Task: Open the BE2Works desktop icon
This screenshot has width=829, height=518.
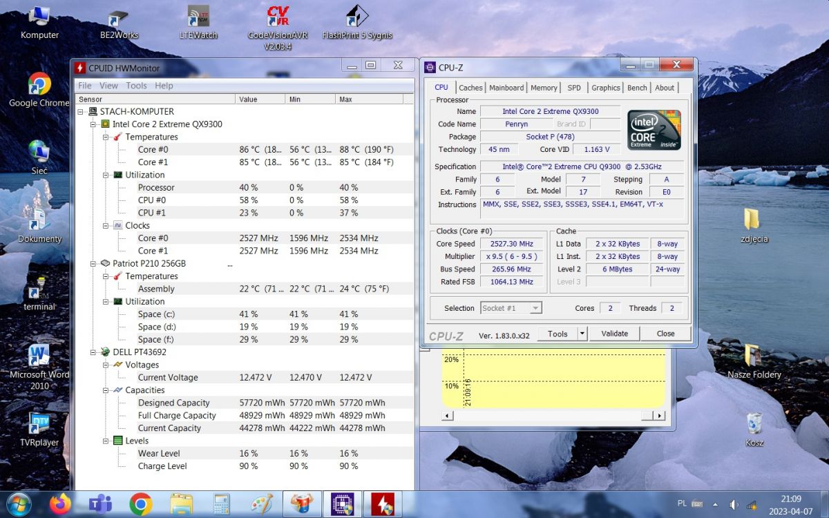Action: [x=119, y=18]
